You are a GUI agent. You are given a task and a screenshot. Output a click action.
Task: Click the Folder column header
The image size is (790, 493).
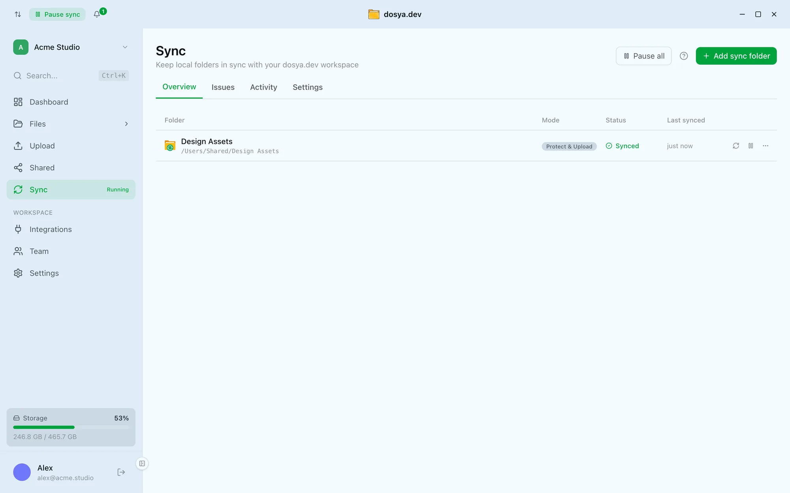click(175, 120)
